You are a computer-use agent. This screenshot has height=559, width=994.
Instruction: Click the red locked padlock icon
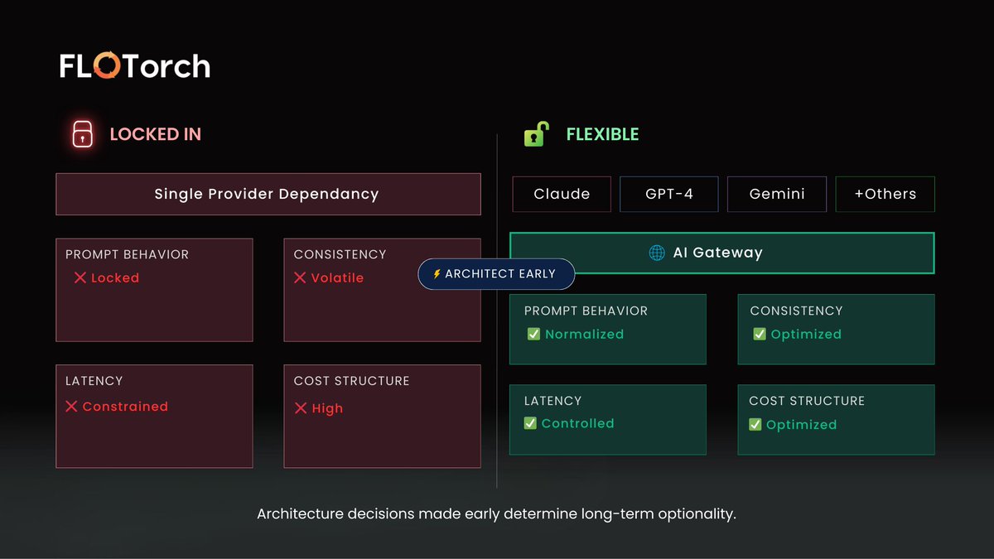[x=82, y=134]
